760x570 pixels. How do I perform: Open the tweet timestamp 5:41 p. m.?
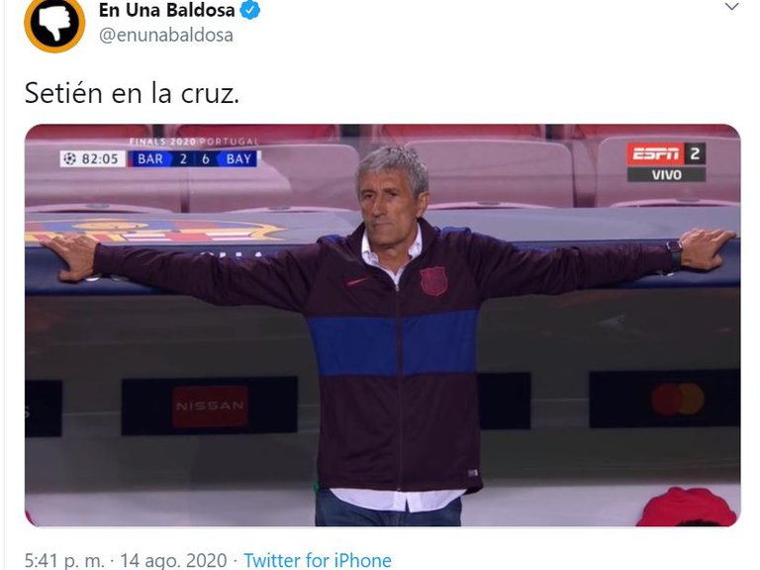point(64,560)
